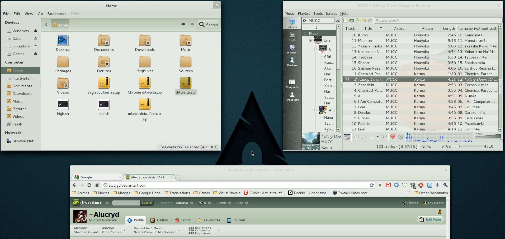Open the Tools menu in the music player
Image resolution: width=505 pixels, height=239 pixels.
pyautogui.click(x=318, y=13)
